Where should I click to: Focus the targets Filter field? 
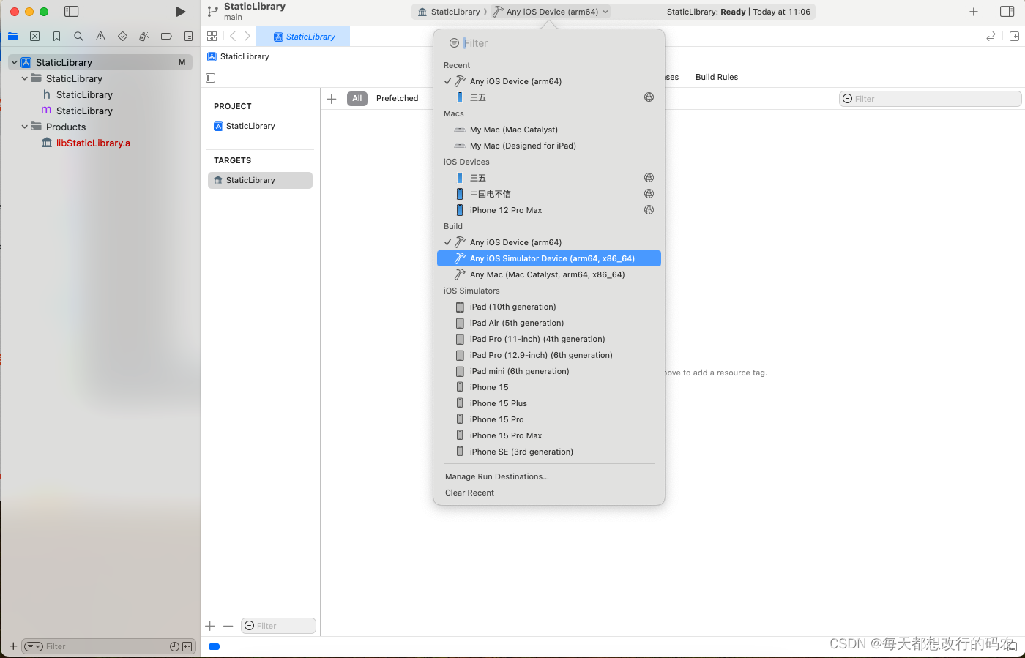click(x=279, y=626)
